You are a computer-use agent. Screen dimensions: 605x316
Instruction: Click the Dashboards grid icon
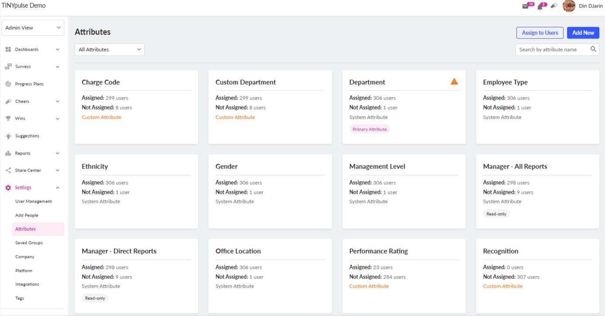pos(8,49)
